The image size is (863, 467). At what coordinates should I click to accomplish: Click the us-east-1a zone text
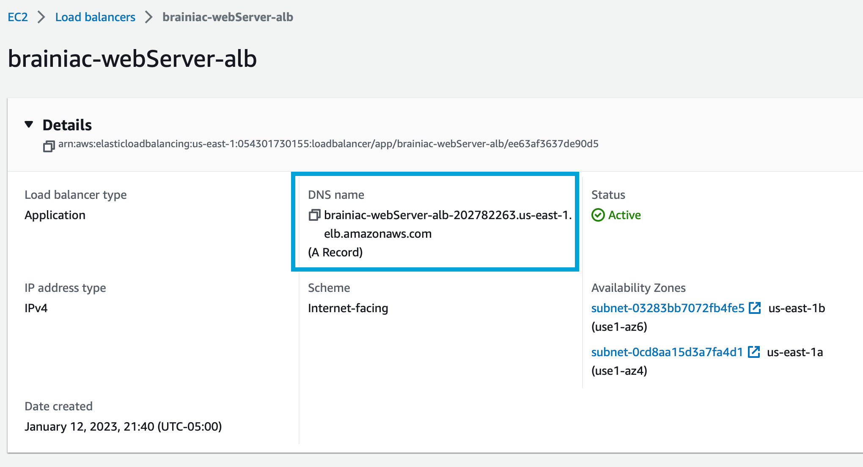click(x=795, y=352)
